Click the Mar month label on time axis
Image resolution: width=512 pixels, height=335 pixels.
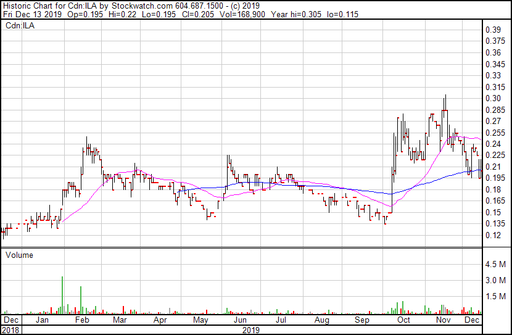tap(120, 321)
